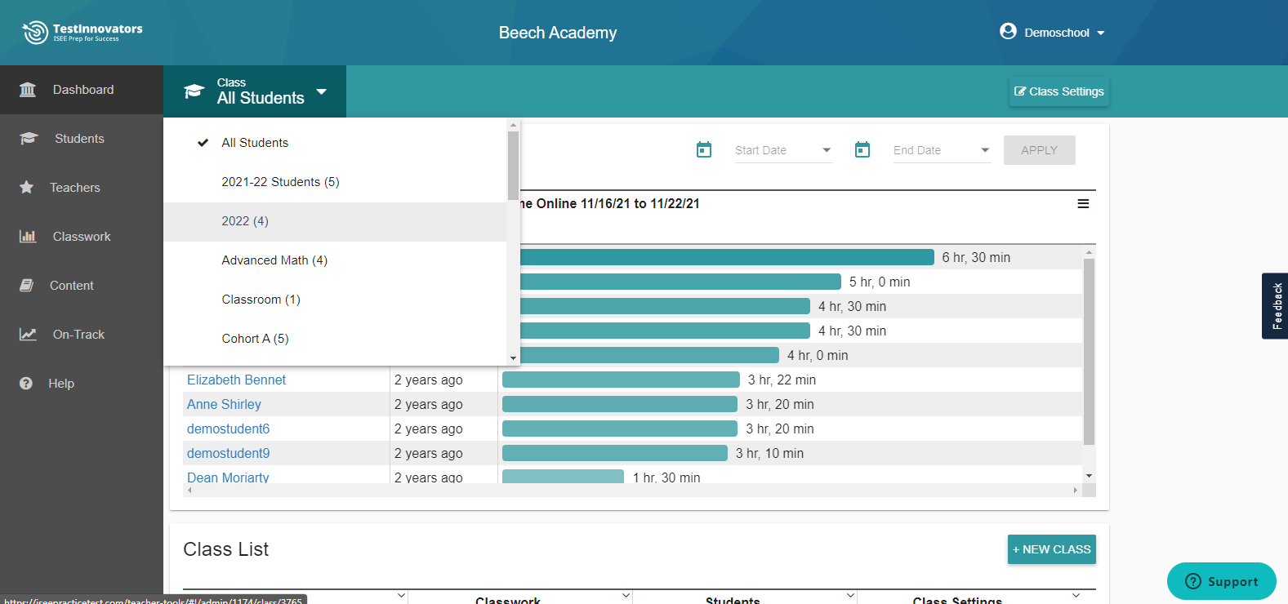
Task: Click the Students graduation cap icon
Action: 29,139
